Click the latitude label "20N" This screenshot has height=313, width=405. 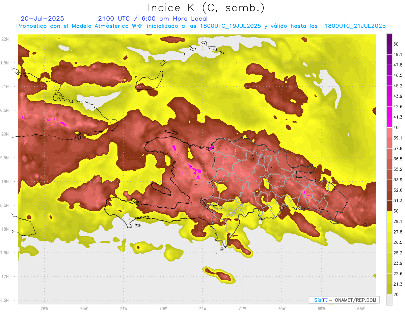pyautogui.click(x=5, y=134)
